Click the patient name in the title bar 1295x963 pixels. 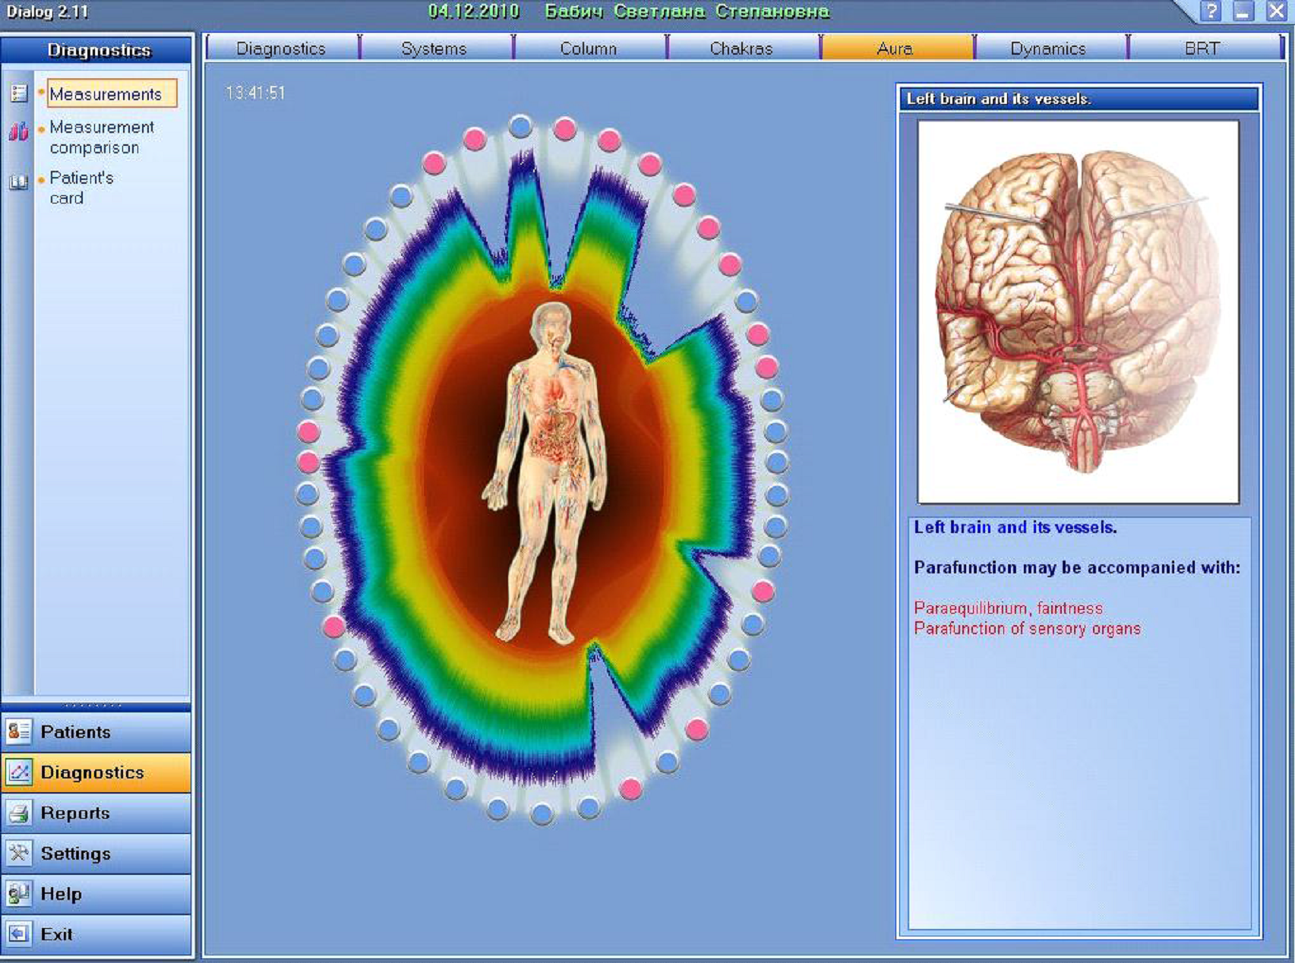coord(687,11)
